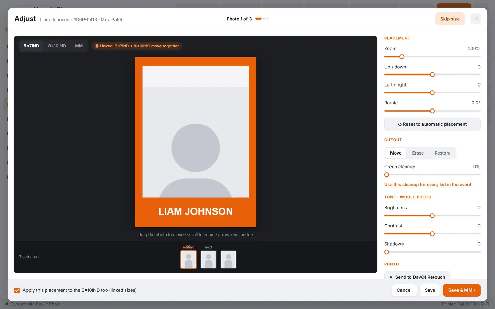Select the 5×7IND size tab
The image size is (495, 309).
click(x=31, y=46)
